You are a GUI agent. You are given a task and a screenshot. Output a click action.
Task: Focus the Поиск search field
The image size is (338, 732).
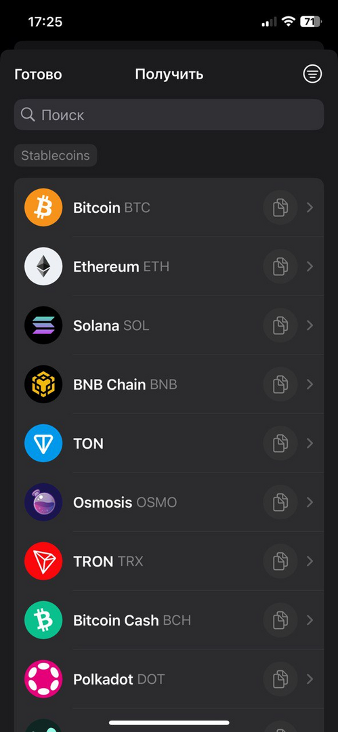169,115
